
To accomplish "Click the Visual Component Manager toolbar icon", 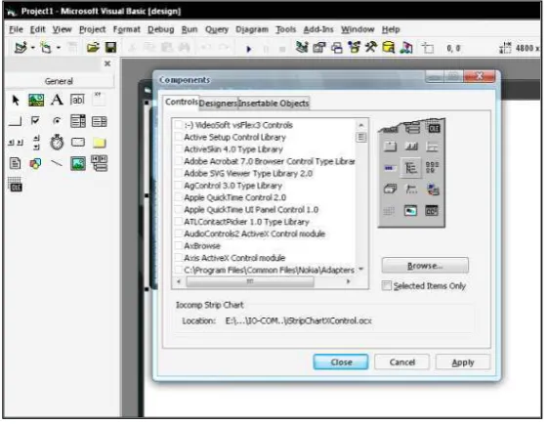I will pyautogui.click(x=406, y=47).
